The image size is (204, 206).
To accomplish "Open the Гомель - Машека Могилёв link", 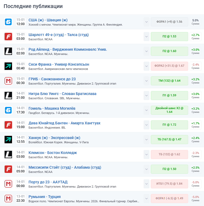I will coord(52,108).
